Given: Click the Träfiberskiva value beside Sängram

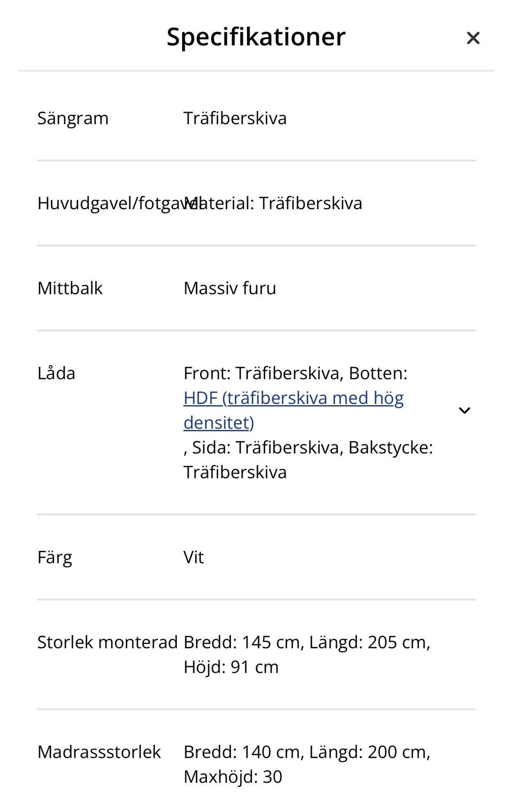Looking at the screenshot, I should point(235,118).
